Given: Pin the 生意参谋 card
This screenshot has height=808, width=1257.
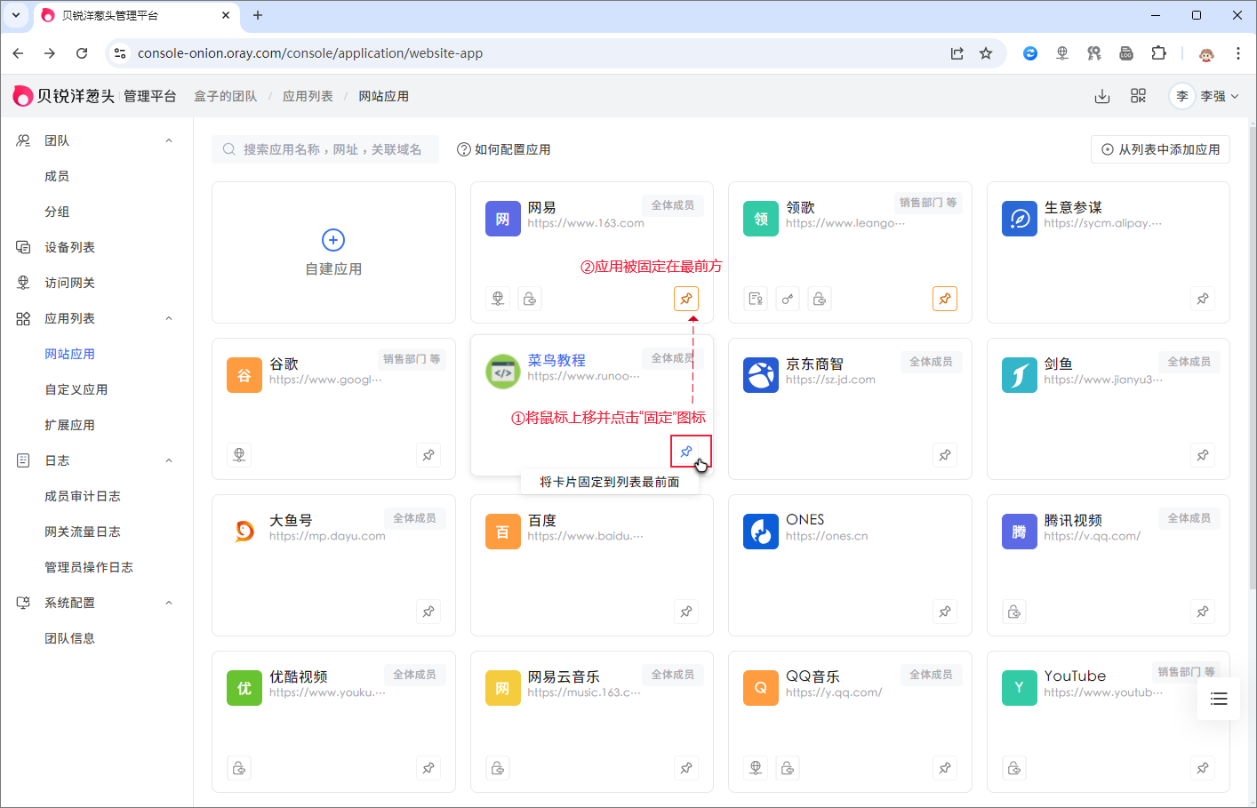Looking at the screenshot, I should click(x=1203, y=299).
